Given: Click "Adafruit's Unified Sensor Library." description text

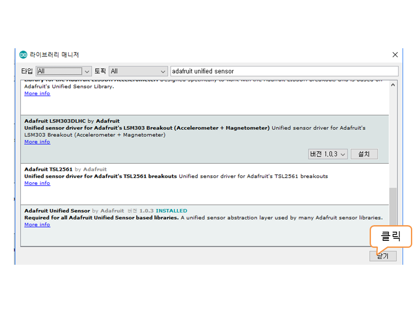Looking at the screenshot, I should pyautogui.click(x=69, y=87).
